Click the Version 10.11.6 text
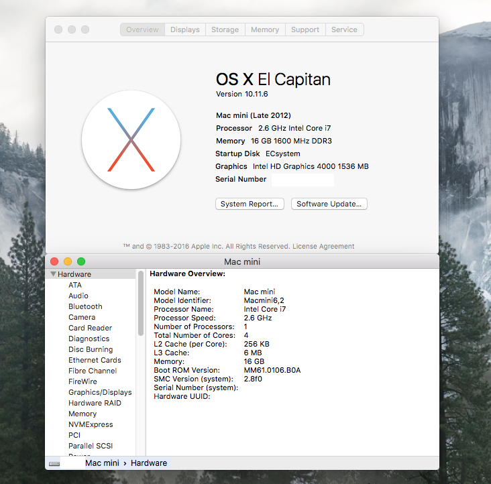 242,94
